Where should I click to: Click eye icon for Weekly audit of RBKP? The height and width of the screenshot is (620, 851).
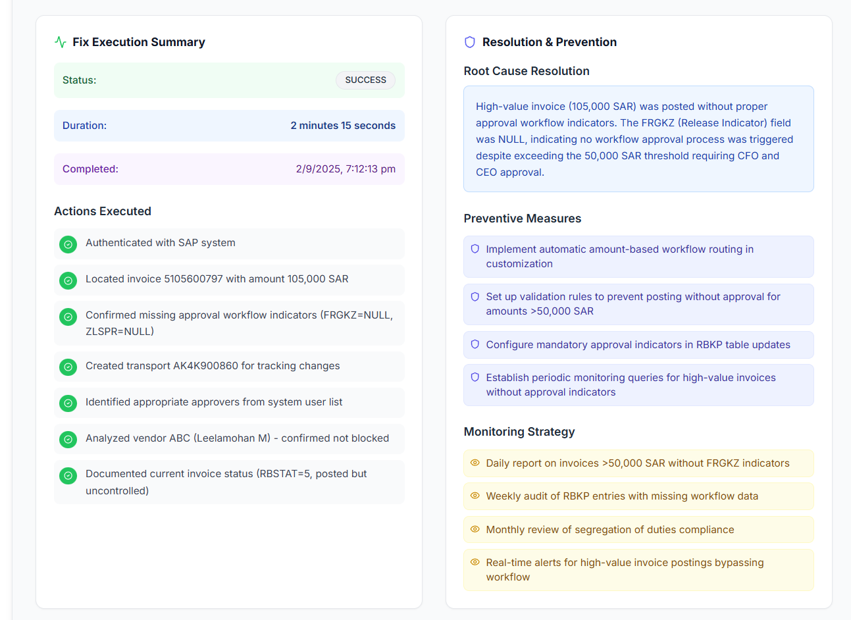pyautogui.click(x=475, y=496)
